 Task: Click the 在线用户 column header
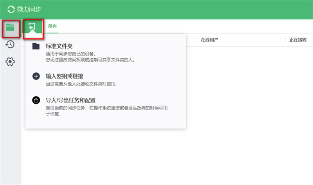pyautogui.click(x=209, y=40)
